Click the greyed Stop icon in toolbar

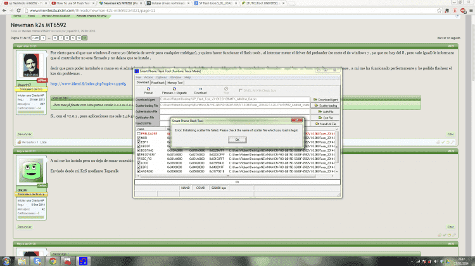(226, 91)
